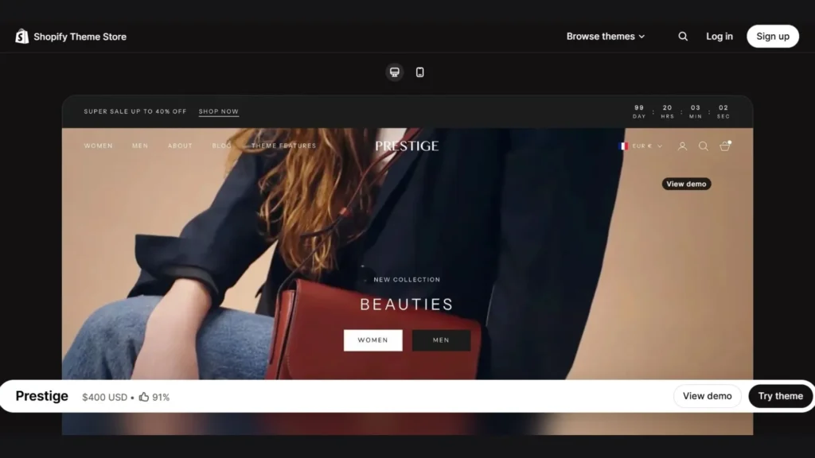Open the THEME FEATURES menu item
The height and width of the screenshot is (458, 815).
click(x=284, y=146)
